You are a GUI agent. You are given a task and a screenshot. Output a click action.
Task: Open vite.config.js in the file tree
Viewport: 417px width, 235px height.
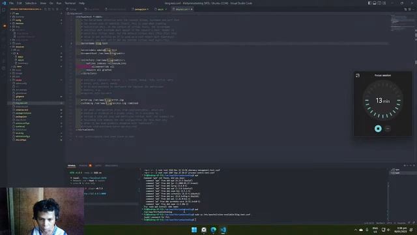pyautogui.click(x=21, y=140)
